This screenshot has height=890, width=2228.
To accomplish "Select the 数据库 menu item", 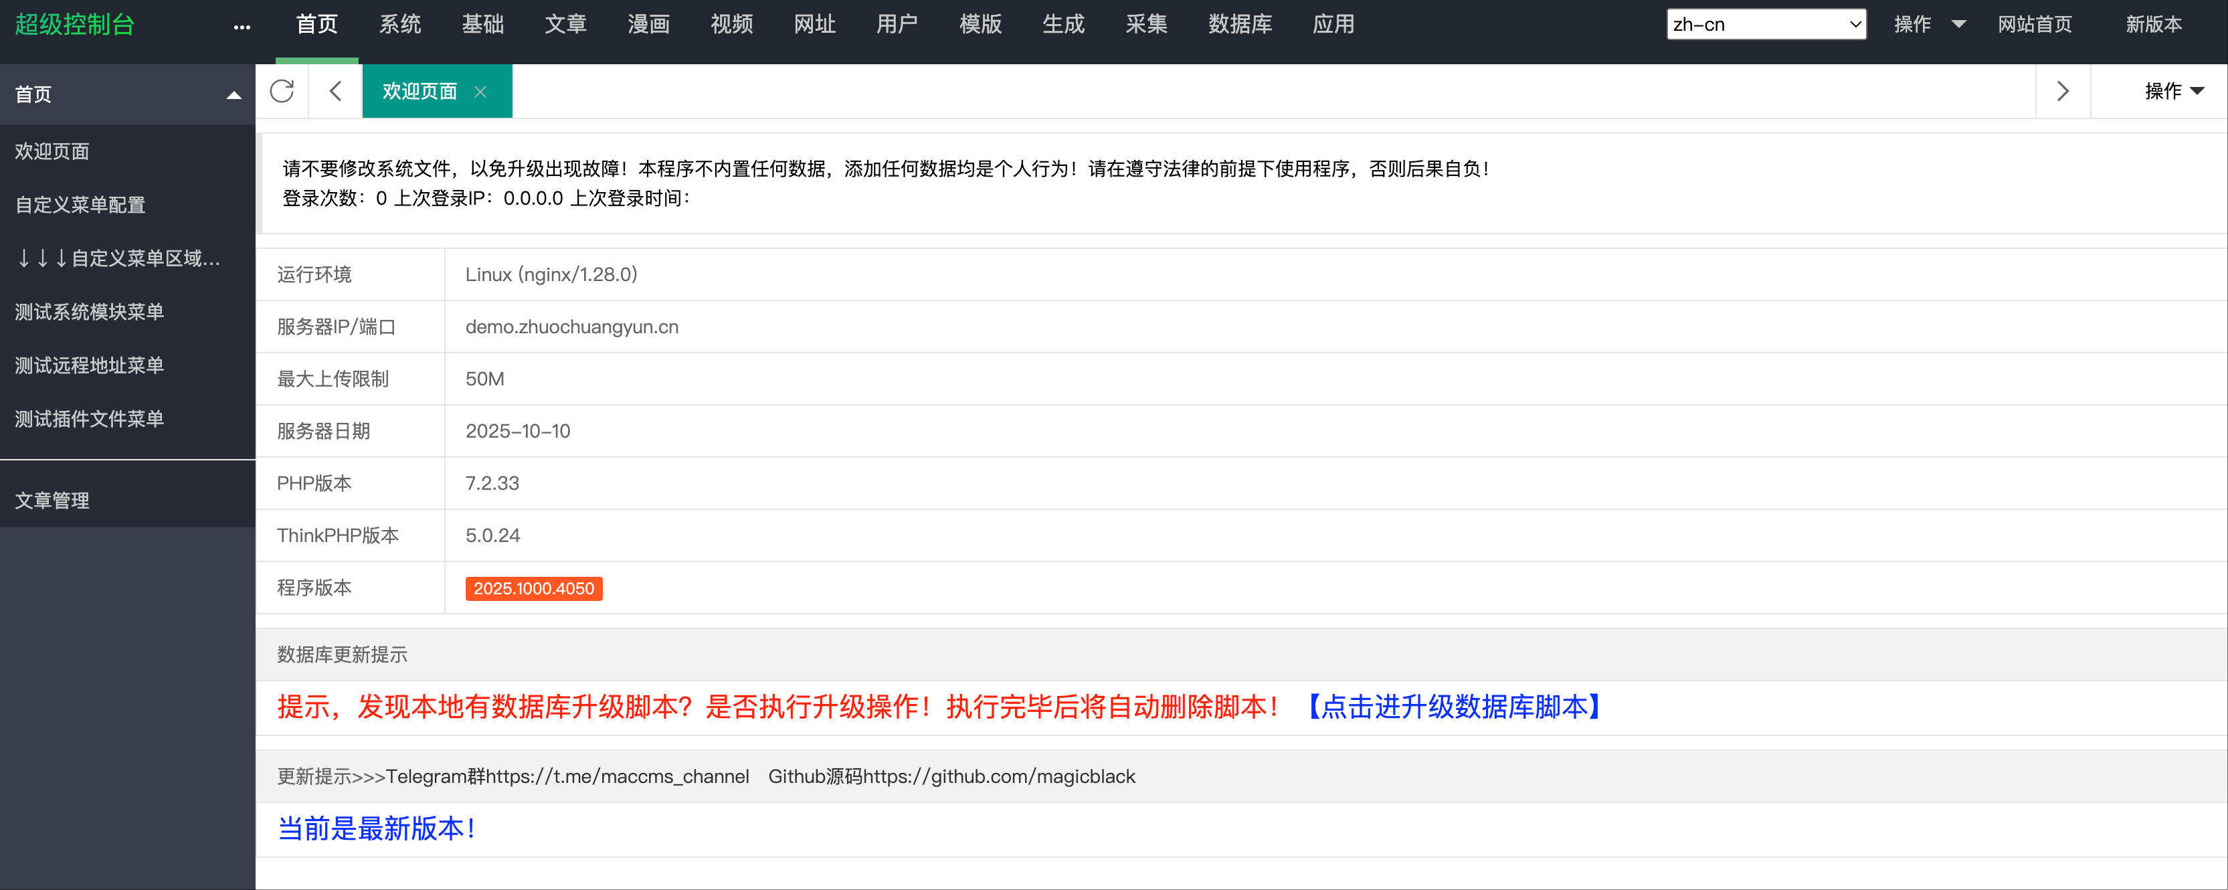I will point(1239,24).
